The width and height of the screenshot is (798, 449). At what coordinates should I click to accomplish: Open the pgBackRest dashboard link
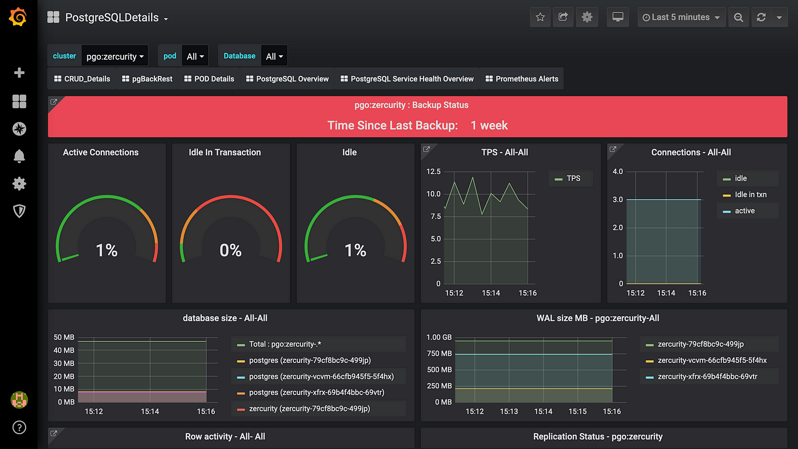tap(148, 79)
